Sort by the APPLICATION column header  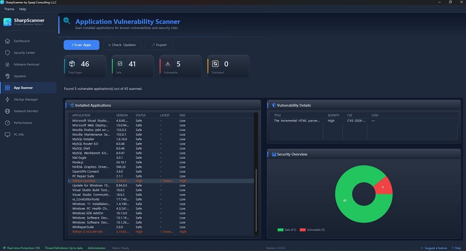pyautogui.click(x=81, y=115)
